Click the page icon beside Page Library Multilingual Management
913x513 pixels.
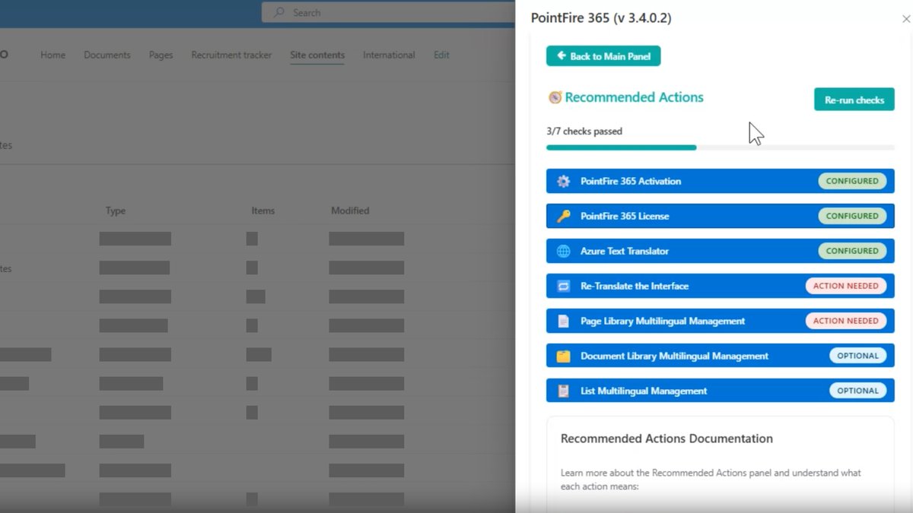563,321
